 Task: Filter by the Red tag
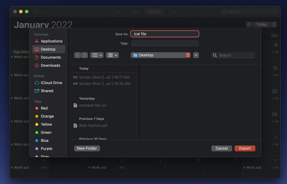[44, 108]
